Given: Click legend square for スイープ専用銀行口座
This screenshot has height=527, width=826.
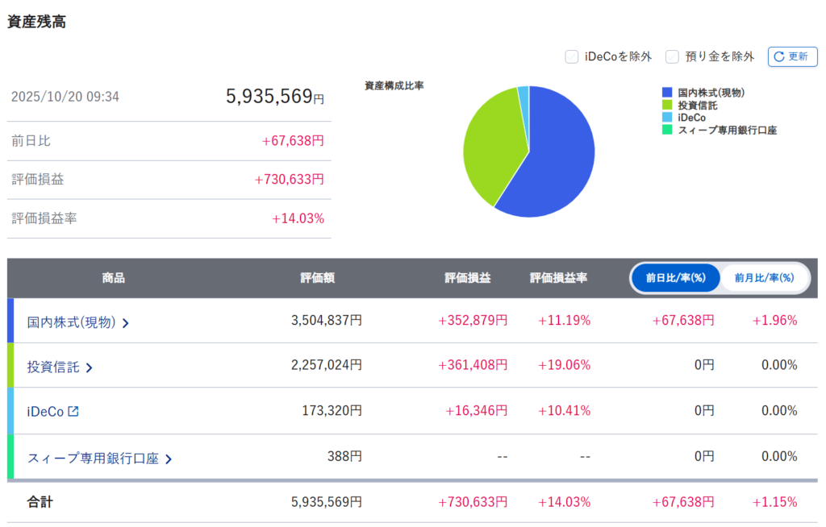Looking at the screenshot, I should 666,130.
